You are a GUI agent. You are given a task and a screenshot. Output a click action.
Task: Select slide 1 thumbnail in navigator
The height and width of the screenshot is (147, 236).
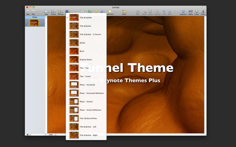pos(34,23)
